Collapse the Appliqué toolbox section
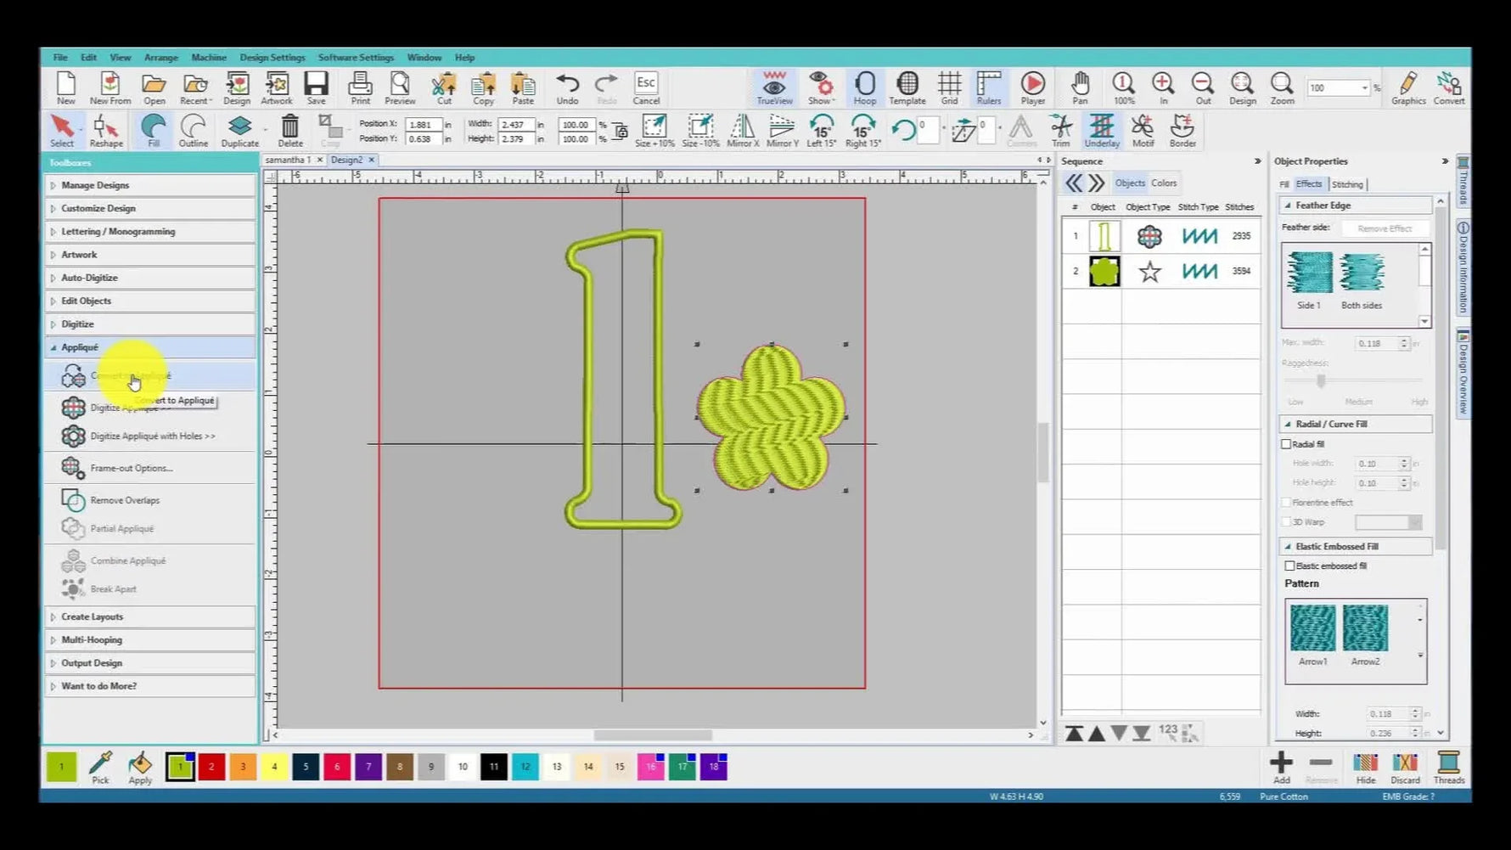 pos(79,346)
